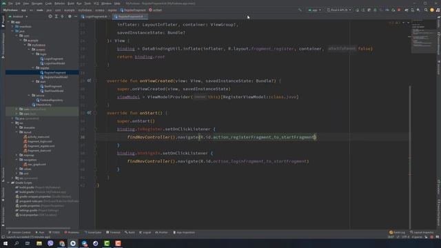Viewport: 441px width, 248px height.
Task: Click the editor vertical scrollbar
Action: click(x=409, y=158)
